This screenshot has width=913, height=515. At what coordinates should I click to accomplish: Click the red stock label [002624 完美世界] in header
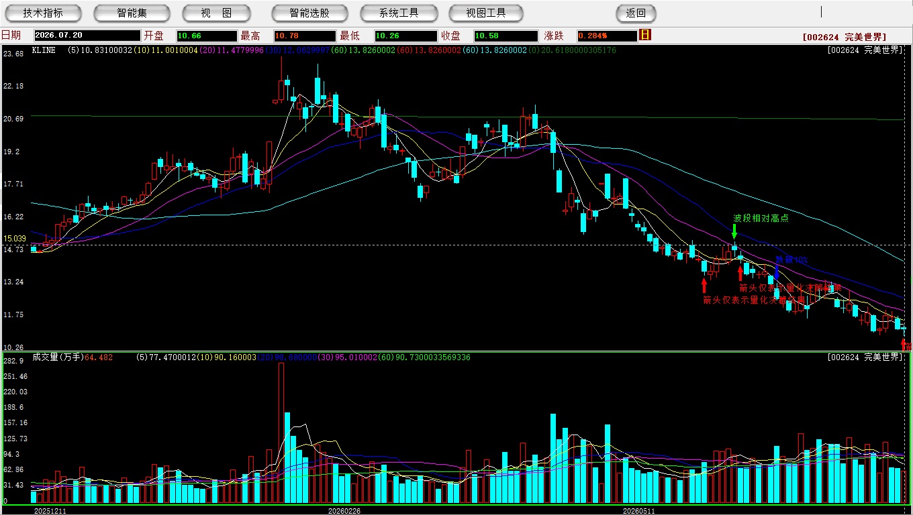[844, 37]
